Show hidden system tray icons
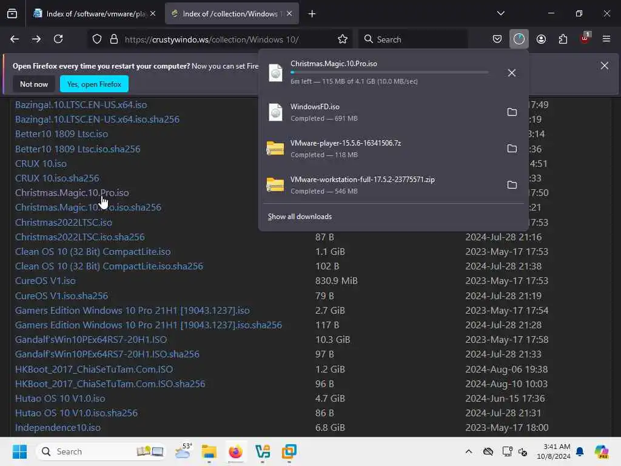The image size is (621, 466). pos(469,451)
